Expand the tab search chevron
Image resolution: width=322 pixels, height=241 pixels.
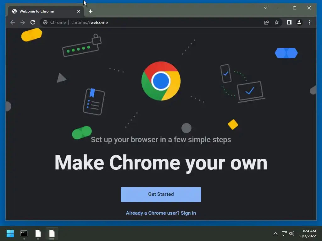point(266,8)
